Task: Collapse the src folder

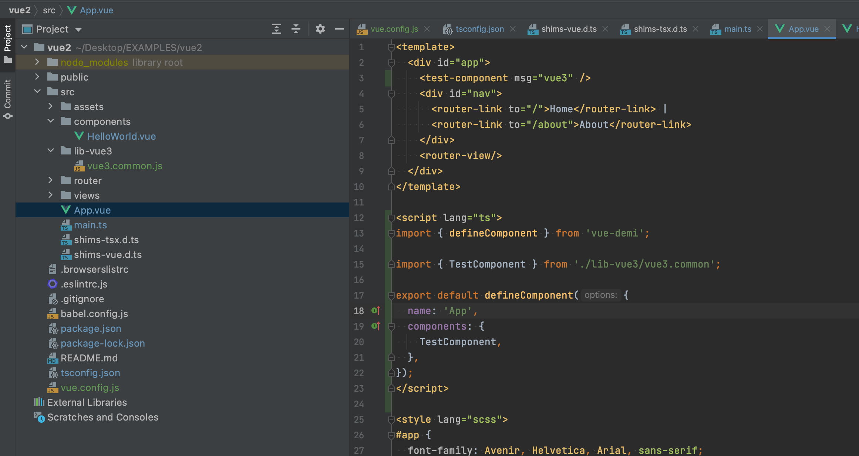Action: tap(37, 91)
